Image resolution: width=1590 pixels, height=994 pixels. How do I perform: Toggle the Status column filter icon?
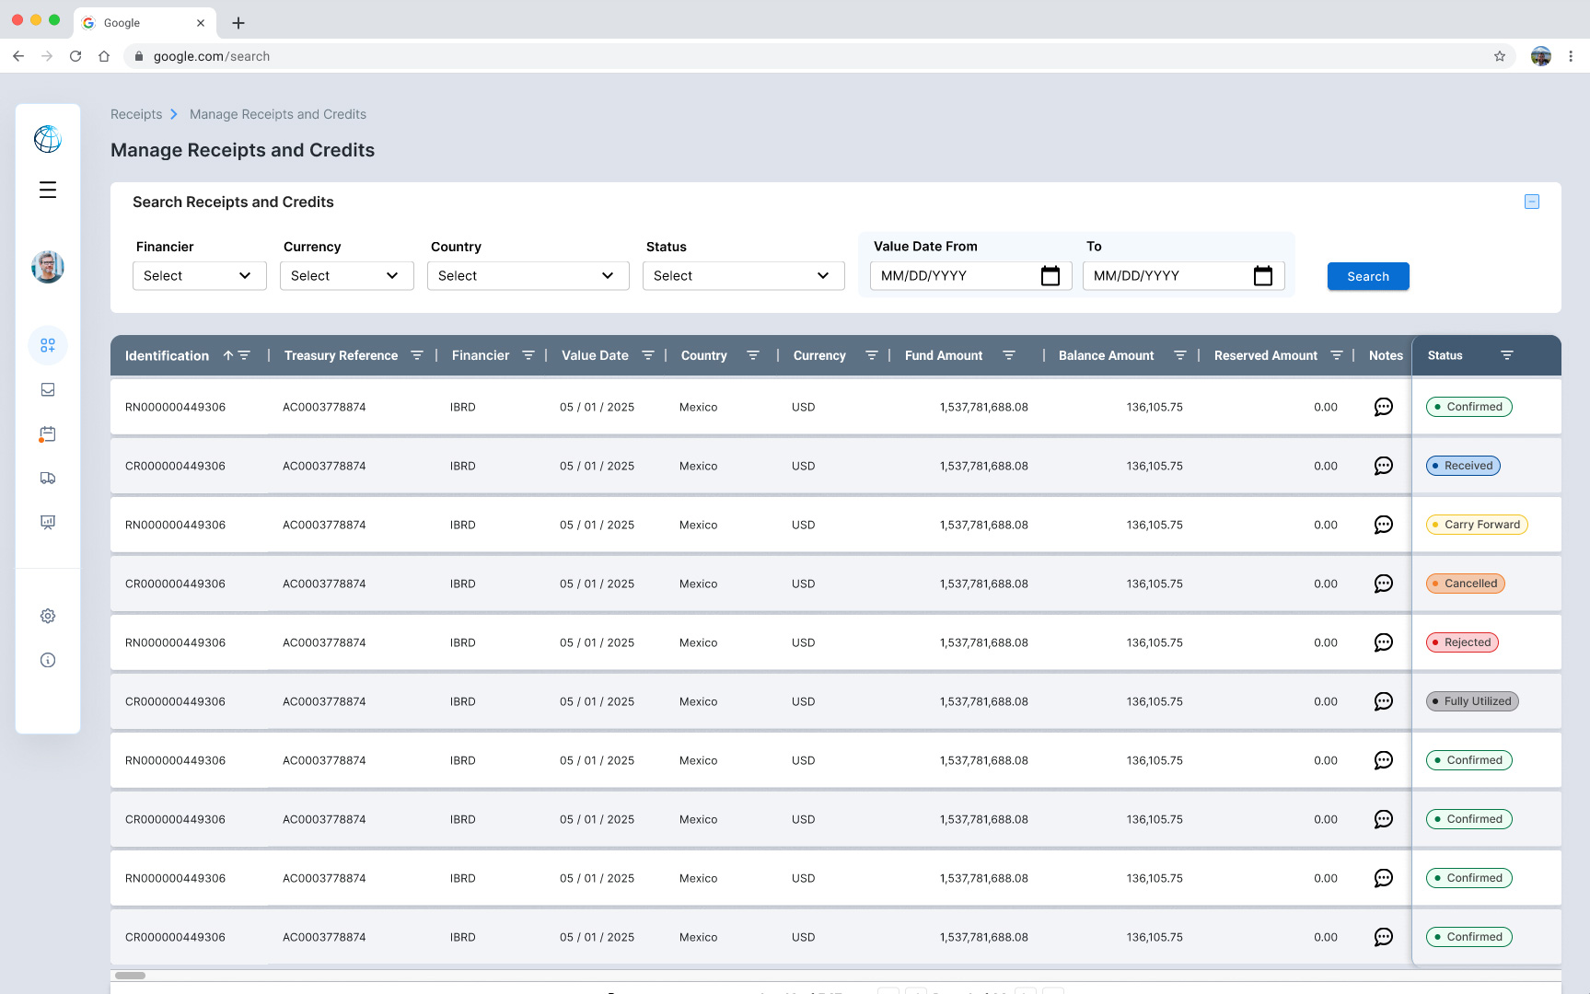[x=1506, y=355]
